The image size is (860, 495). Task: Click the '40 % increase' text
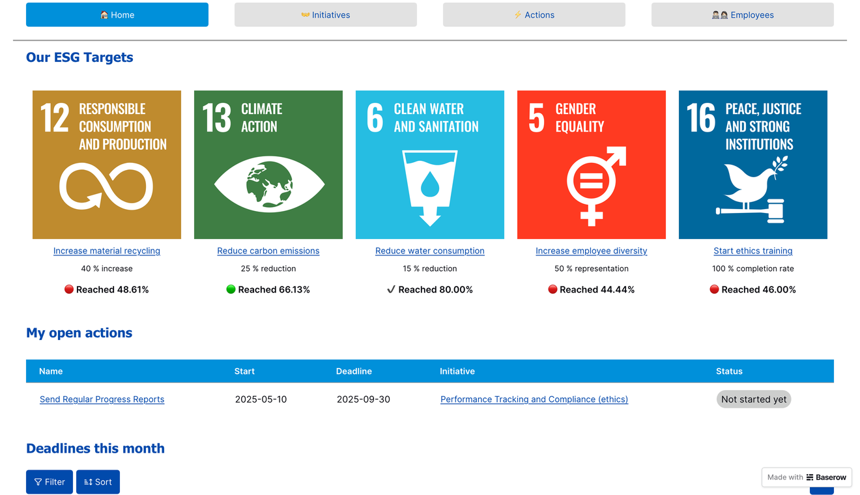[x=107, y=268]
